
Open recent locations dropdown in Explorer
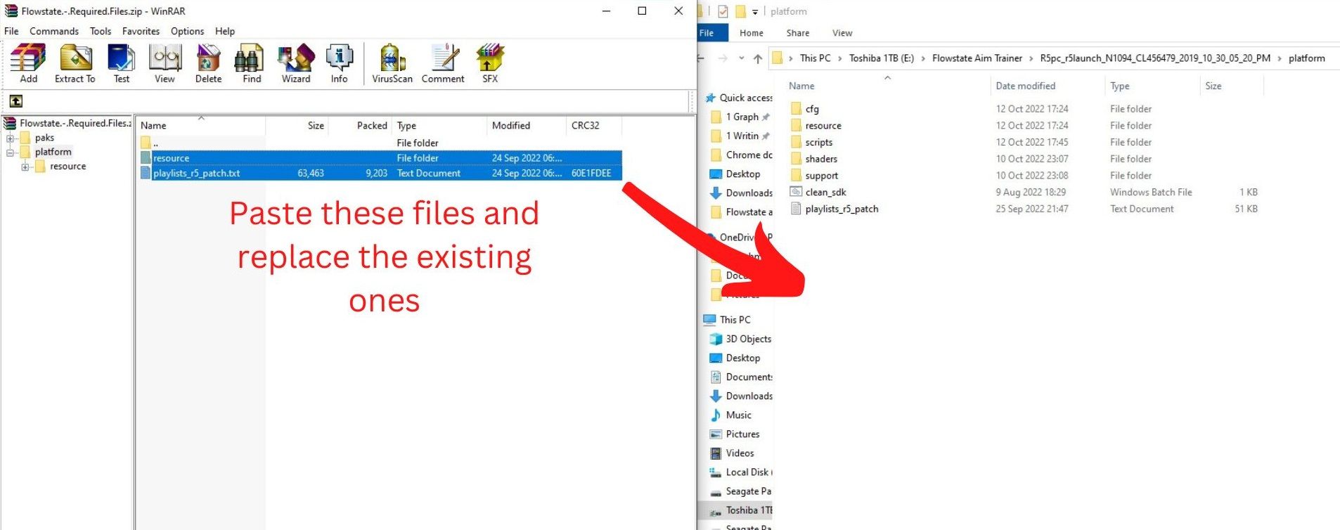(741, 58)
